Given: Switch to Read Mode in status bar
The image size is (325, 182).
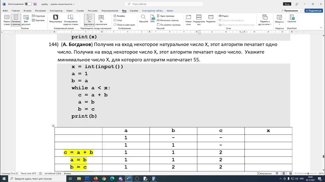Looking at the screenshot, I should coord(277,173).
